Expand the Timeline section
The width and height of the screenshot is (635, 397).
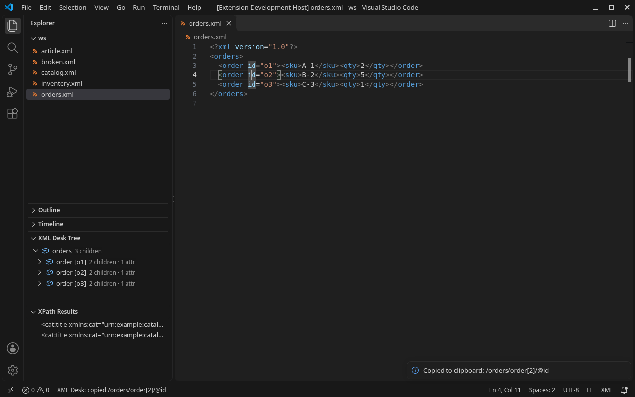(x=33, y=224)
